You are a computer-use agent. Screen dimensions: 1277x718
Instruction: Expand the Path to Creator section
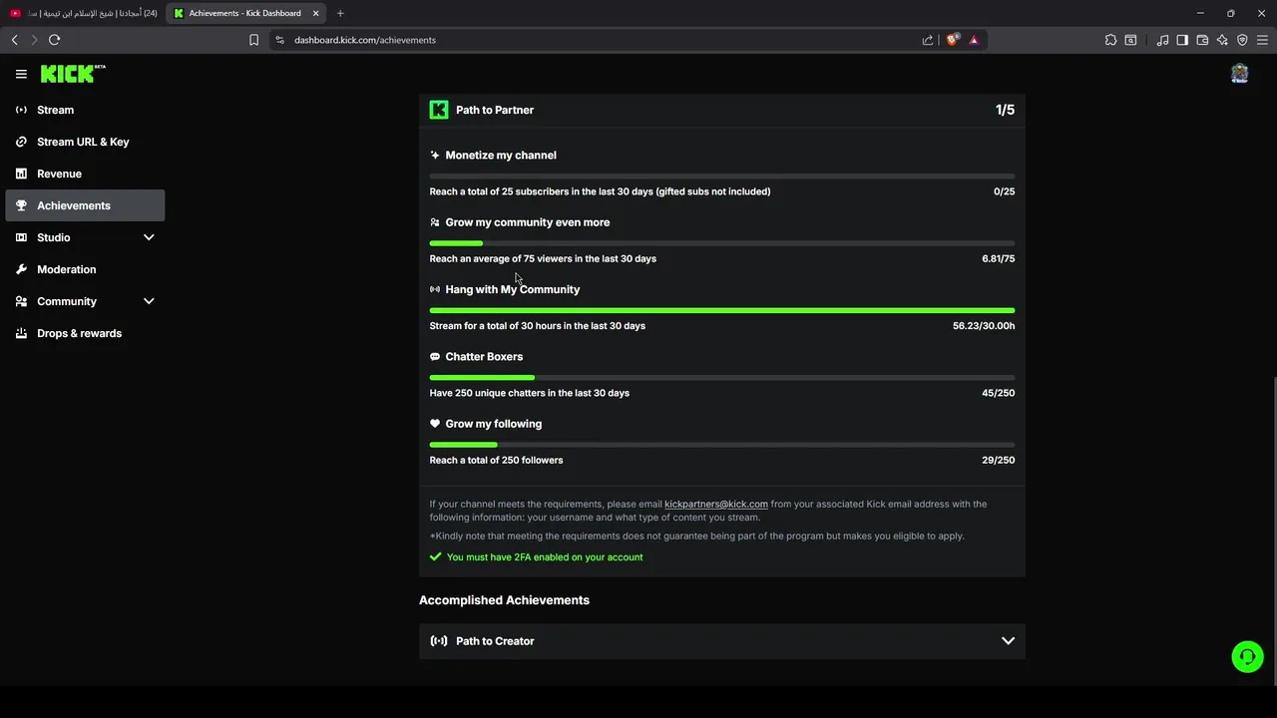(1008, 641)
